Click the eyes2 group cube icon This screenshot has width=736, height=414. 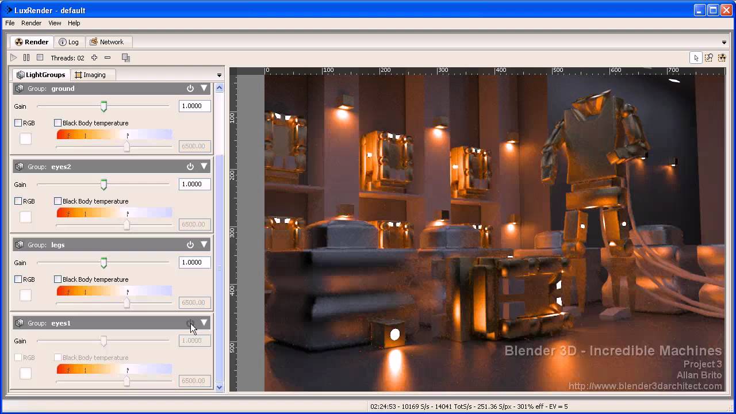pyautogui.click(x=20, y=167)
